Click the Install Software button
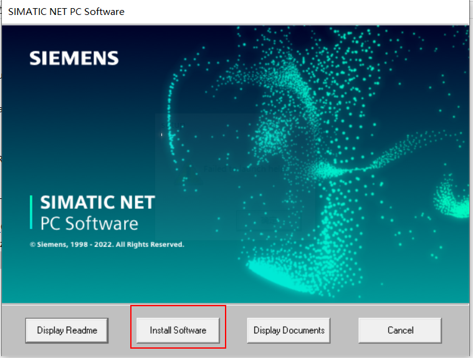This screenshot has height=358, width=473. pos(178,330)
